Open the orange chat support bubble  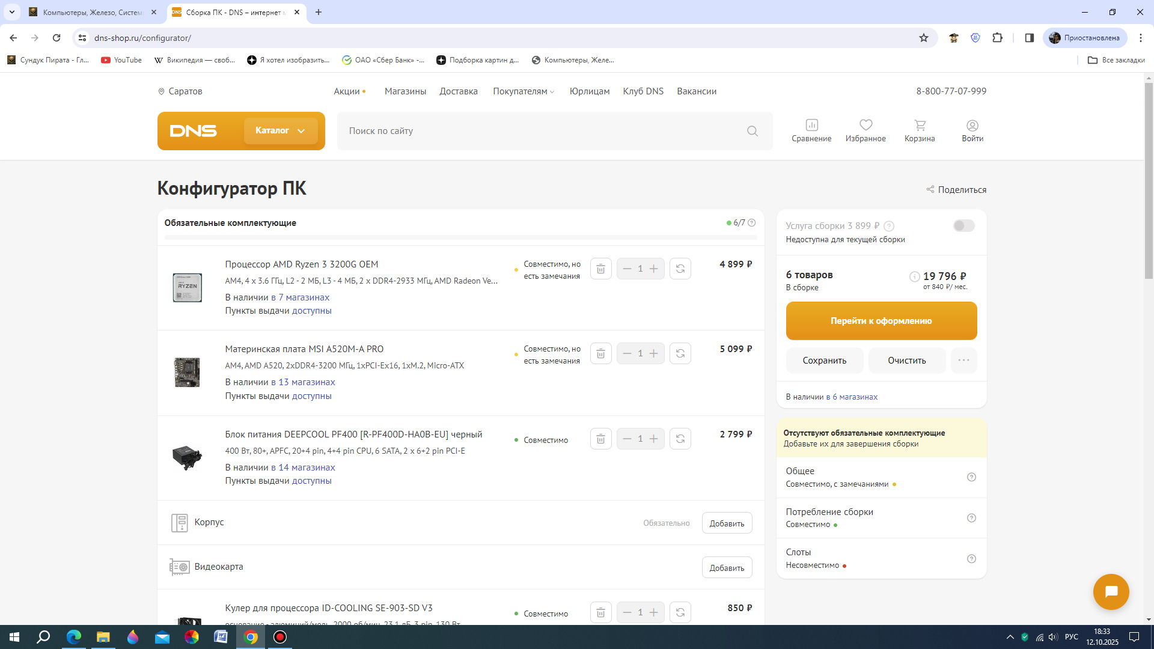coord(1111,592)
